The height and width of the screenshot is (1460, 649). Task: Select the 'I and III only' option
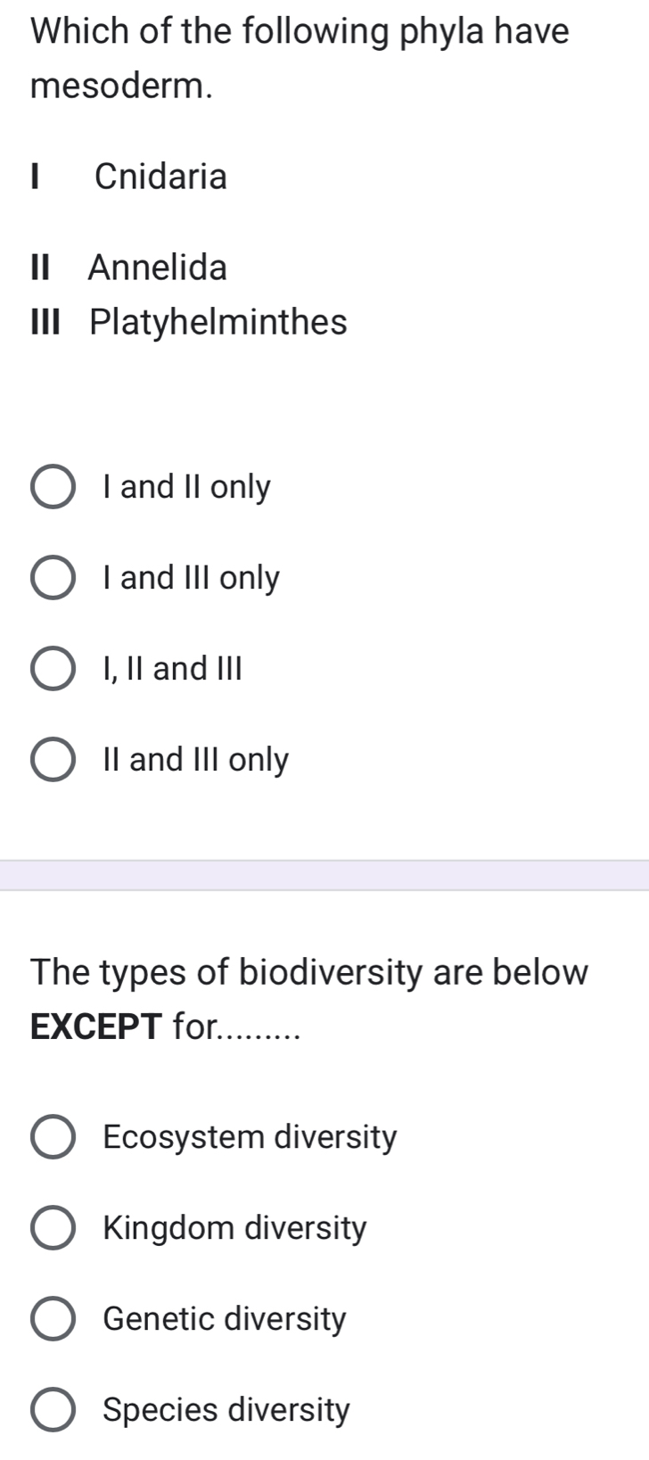(53, 579)
